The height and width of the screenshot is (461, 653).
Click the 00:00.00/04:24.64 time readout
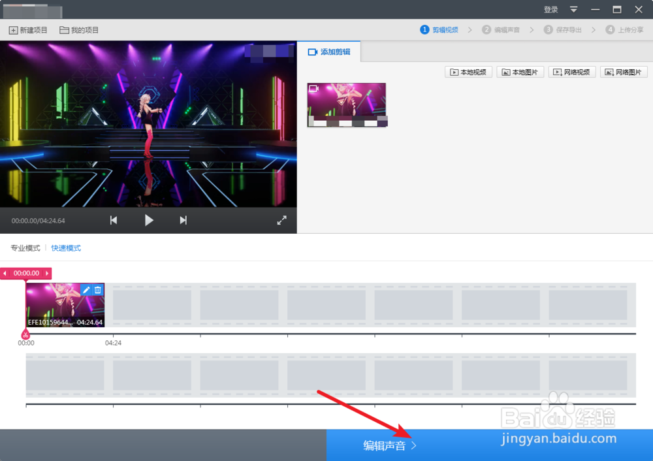point(39,221)
